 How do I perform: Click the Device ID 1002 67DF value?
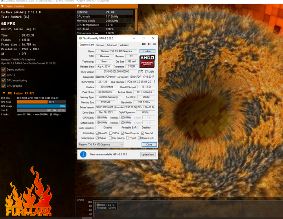tap(142, 77)
